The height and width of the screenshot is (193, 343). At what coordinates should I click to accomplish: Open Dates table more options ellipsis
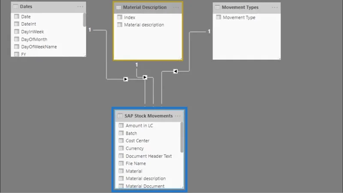[80, 7]
